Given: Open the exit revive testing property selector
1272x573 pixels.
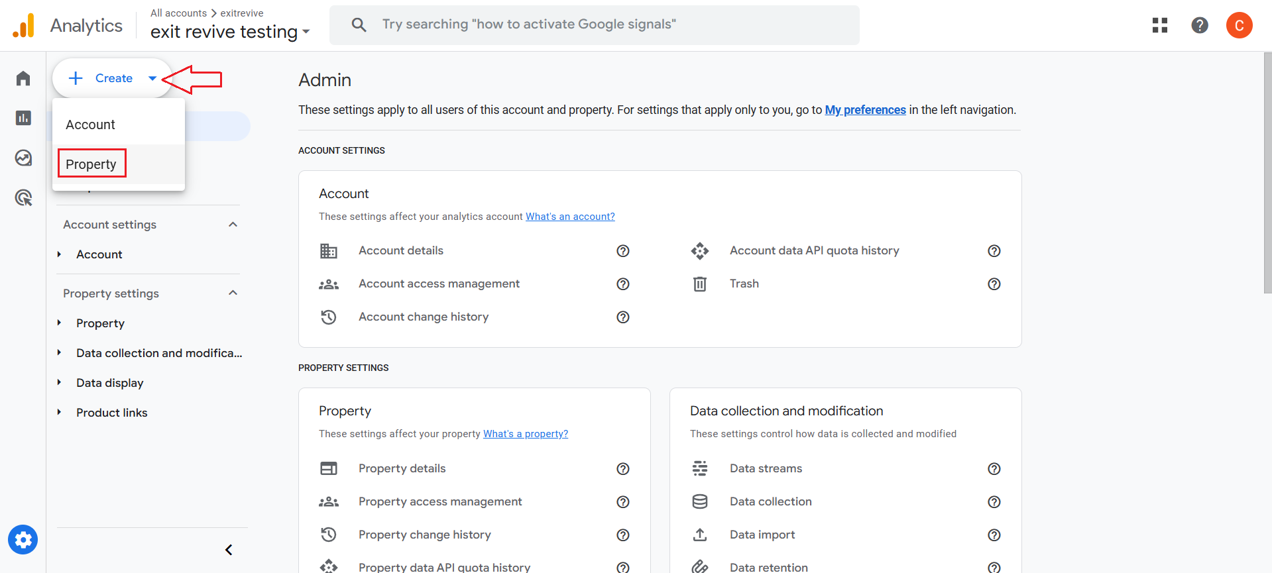Looking at the screenshot, I should click(229, 32).
